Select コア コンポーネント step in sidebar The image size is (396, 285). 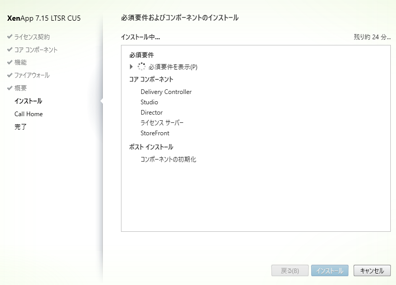point(36,50)
